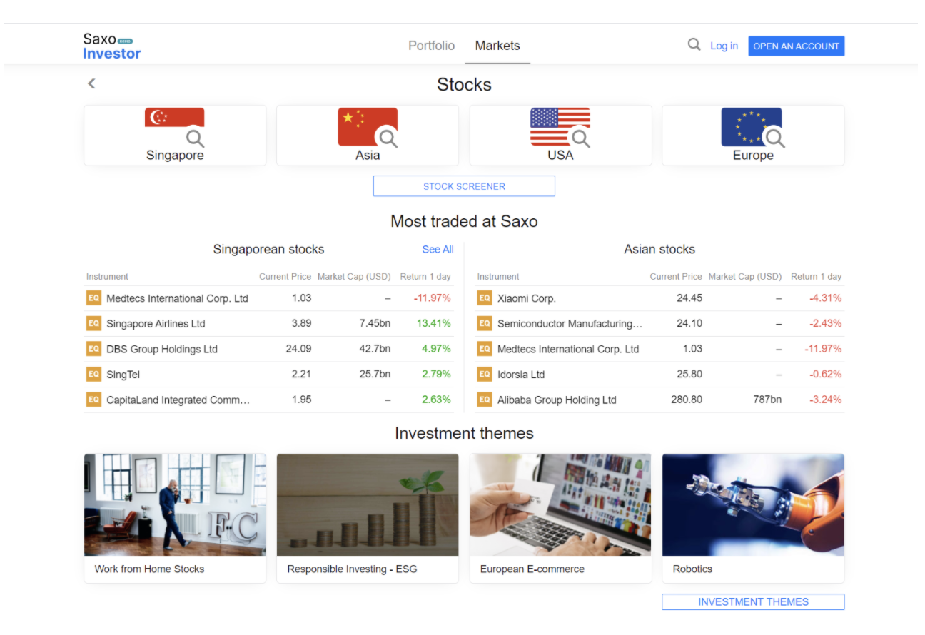Click the 13.41% return of Singapore Airlines

pos(434,323)
